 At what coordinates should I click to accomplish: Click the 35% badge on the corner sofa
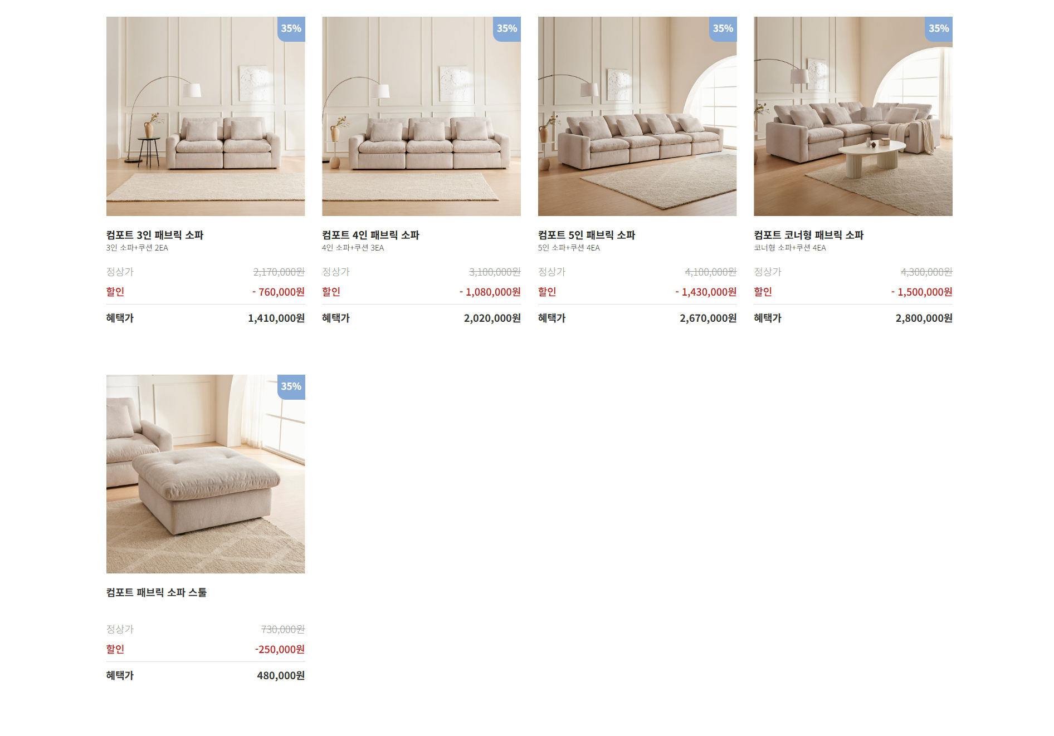[939, 29]
